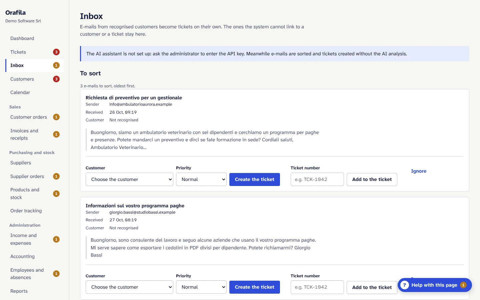The image size is (480, 300).
Task: Click sender giorgio.bassi@studiobassi.example
Action: pyautogui.click(x=142, y=212)
